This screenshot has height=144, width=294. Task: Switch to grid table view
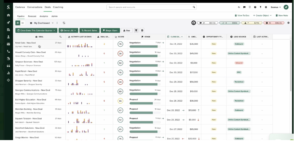coord(18,23)
